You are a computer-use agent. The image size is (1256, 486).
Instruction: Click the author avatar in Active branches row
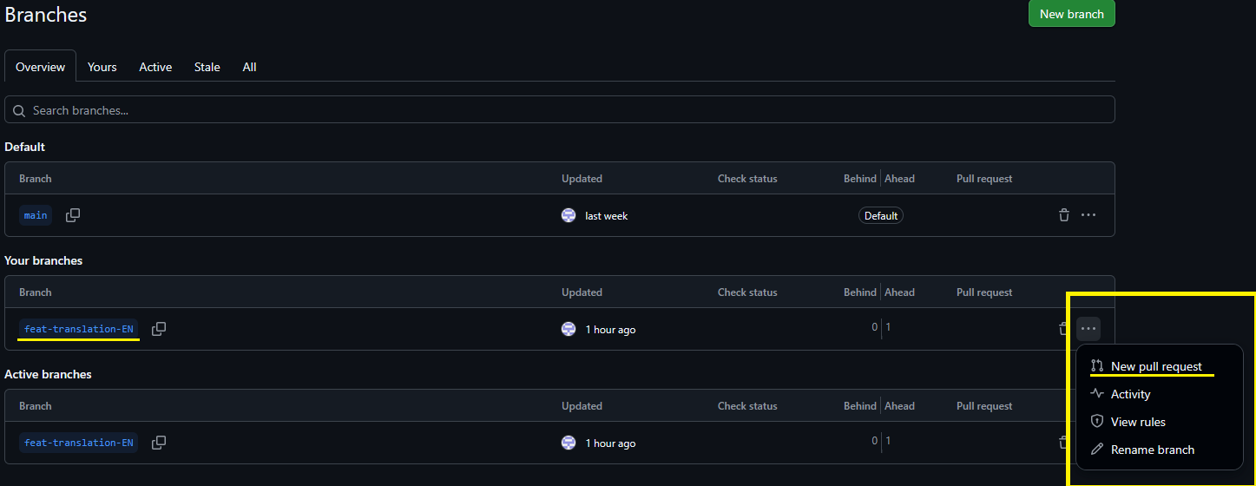[569, 443]
